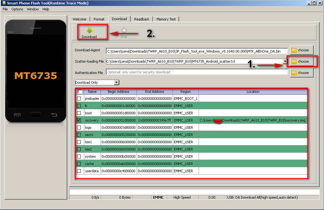Open the Options menu
Screen dimensions: 324x210
tap(17, 9)
